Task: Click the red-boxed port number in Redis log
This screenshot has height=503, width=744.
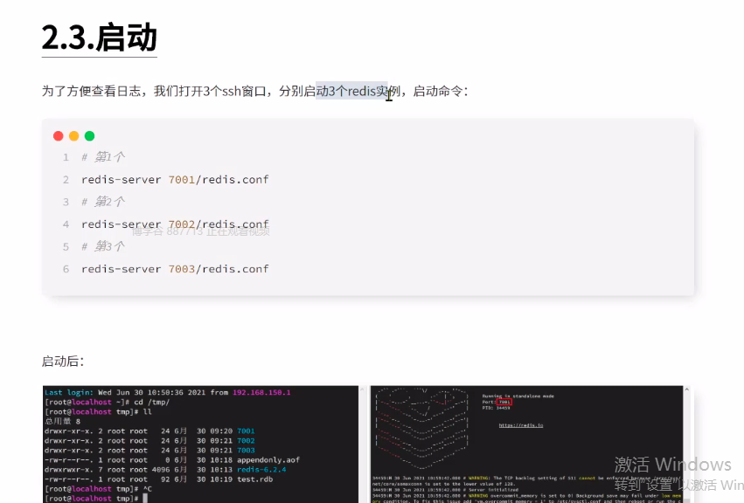Action: (x=504, y=402)
